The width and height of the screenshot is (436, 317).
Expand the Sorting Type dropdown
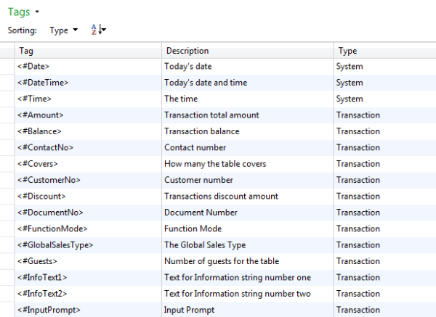(63, 30)
